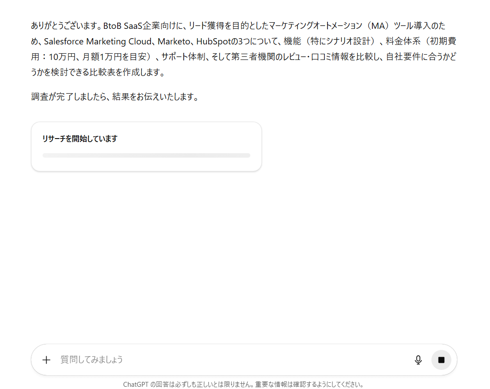Click the plus attach icon
The image size is (490, 389).
[x=46, y=360]
